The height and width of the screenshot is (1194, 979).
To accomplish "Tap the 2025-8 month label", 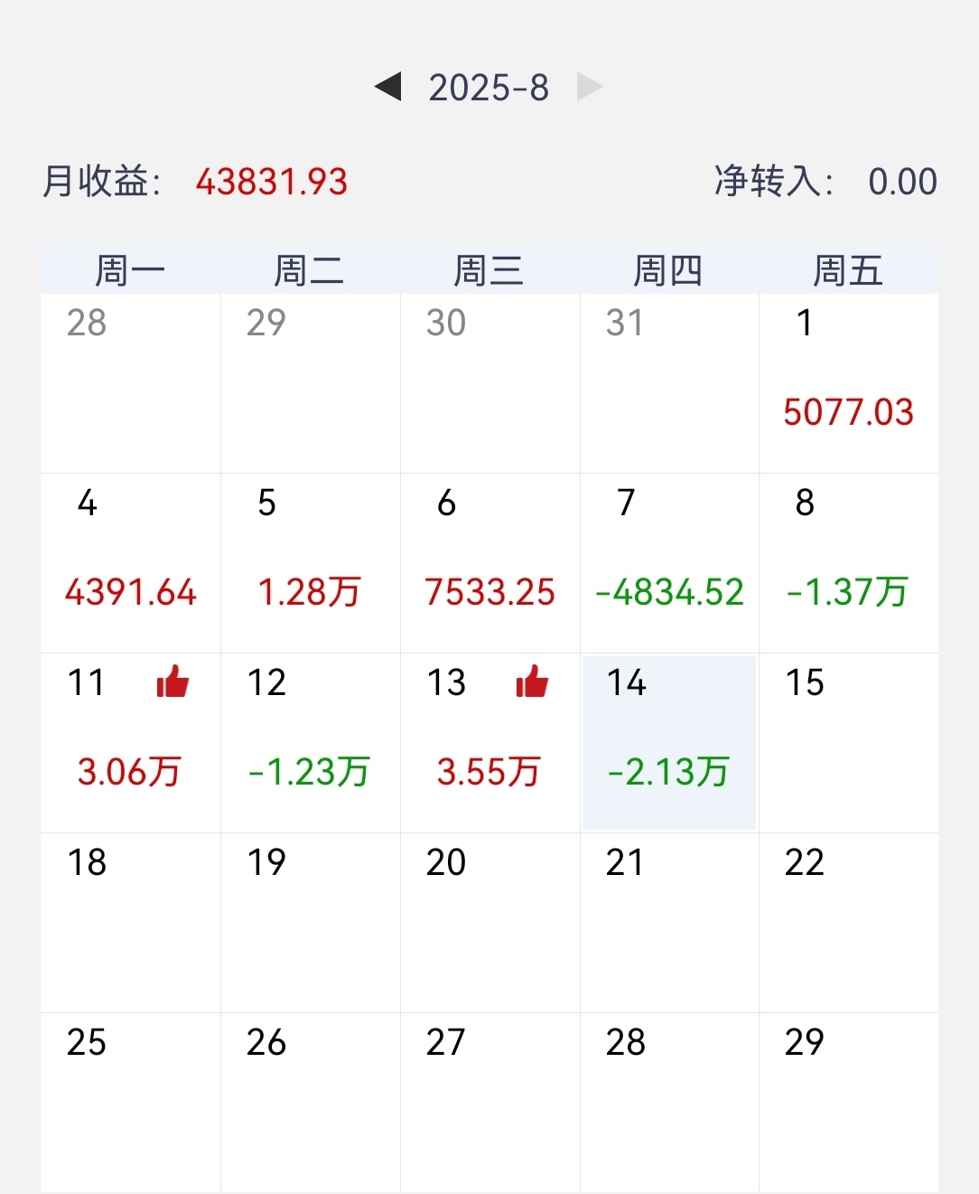I will tap(489, 88).
